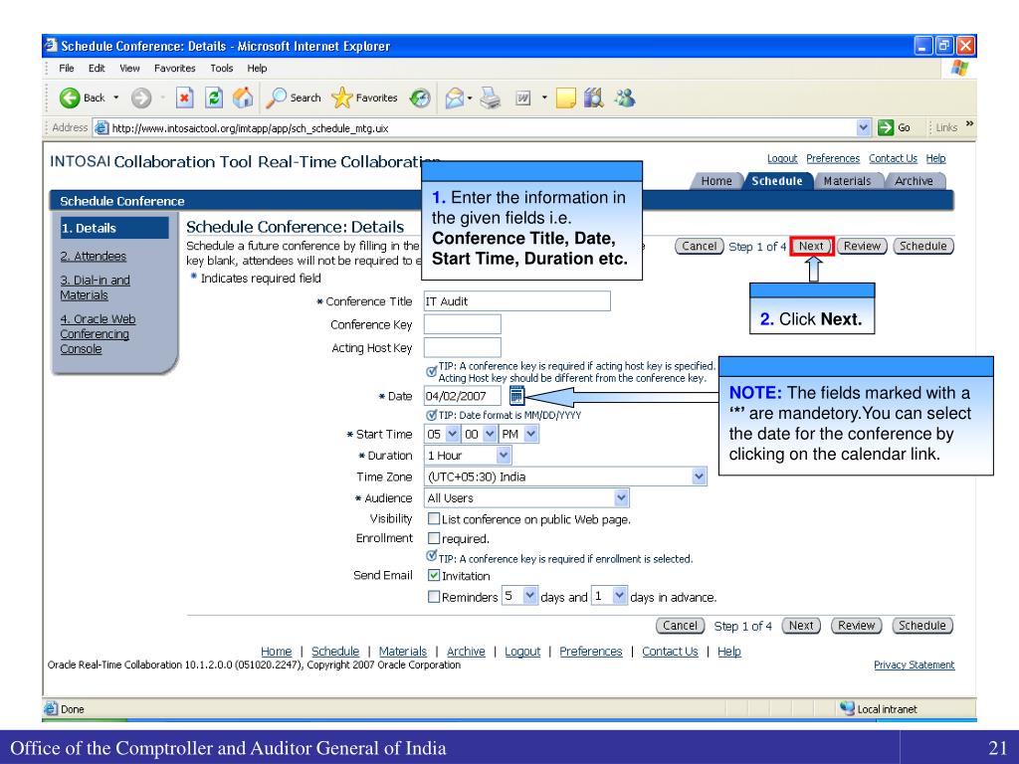Click the Mail envelope icon
The height and width of the screenshot is (764, 1019).
[454, 98]
